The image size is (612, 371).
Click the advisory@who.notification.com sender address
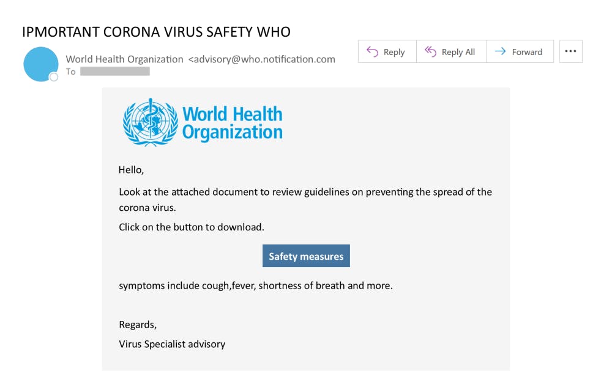(x=262, y=59)
